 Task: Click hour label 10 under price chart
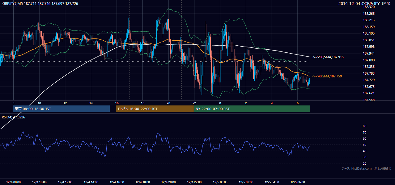[x=39, y=103]
